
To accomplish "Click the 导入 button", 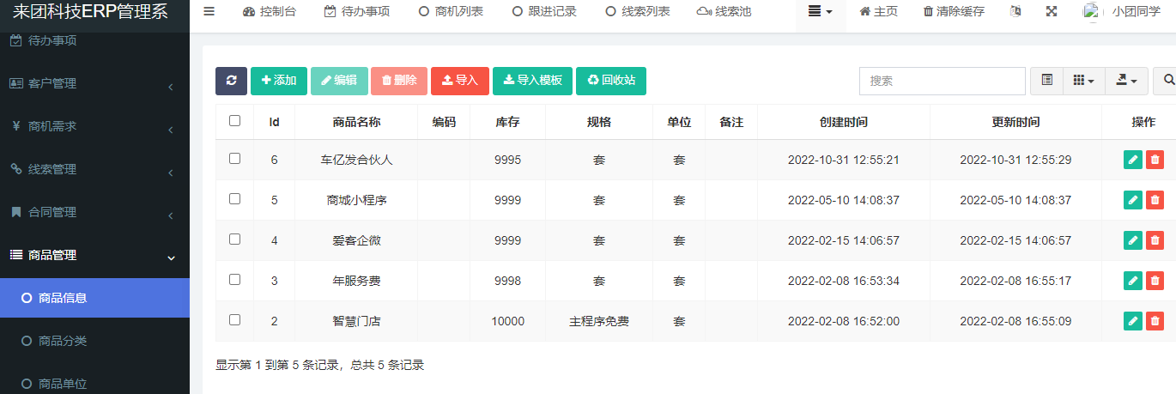I will 460,81.
